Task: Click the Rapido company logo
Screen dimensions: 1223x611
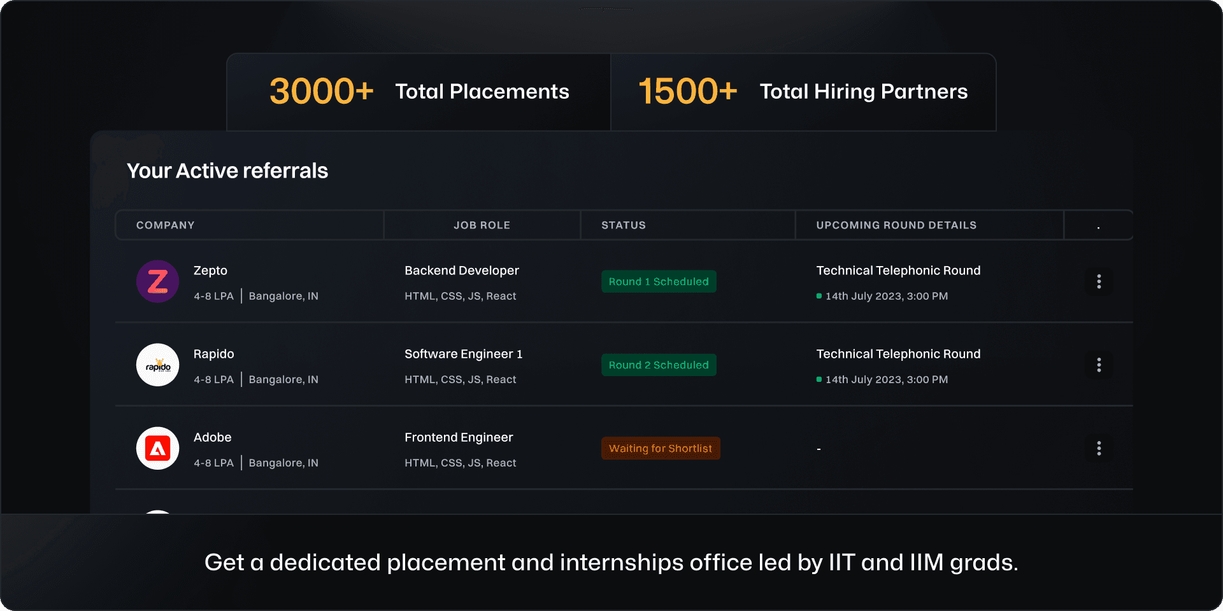Action: [x=157, y=365]
